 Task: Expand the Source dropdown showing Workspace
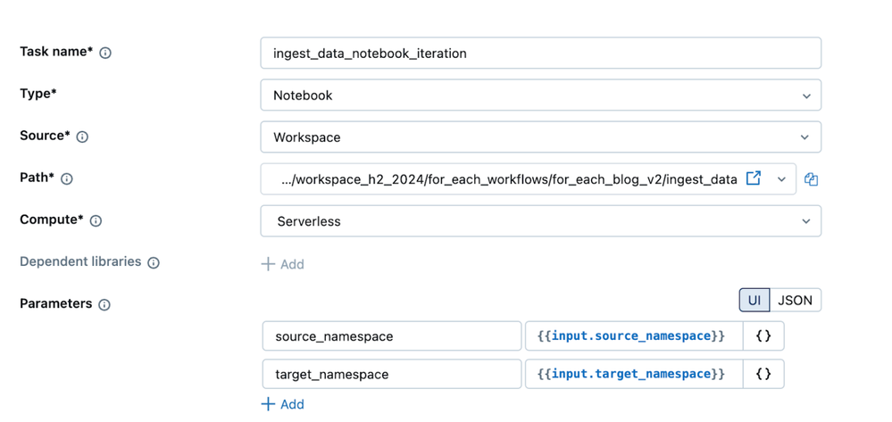tap(540, 137)
